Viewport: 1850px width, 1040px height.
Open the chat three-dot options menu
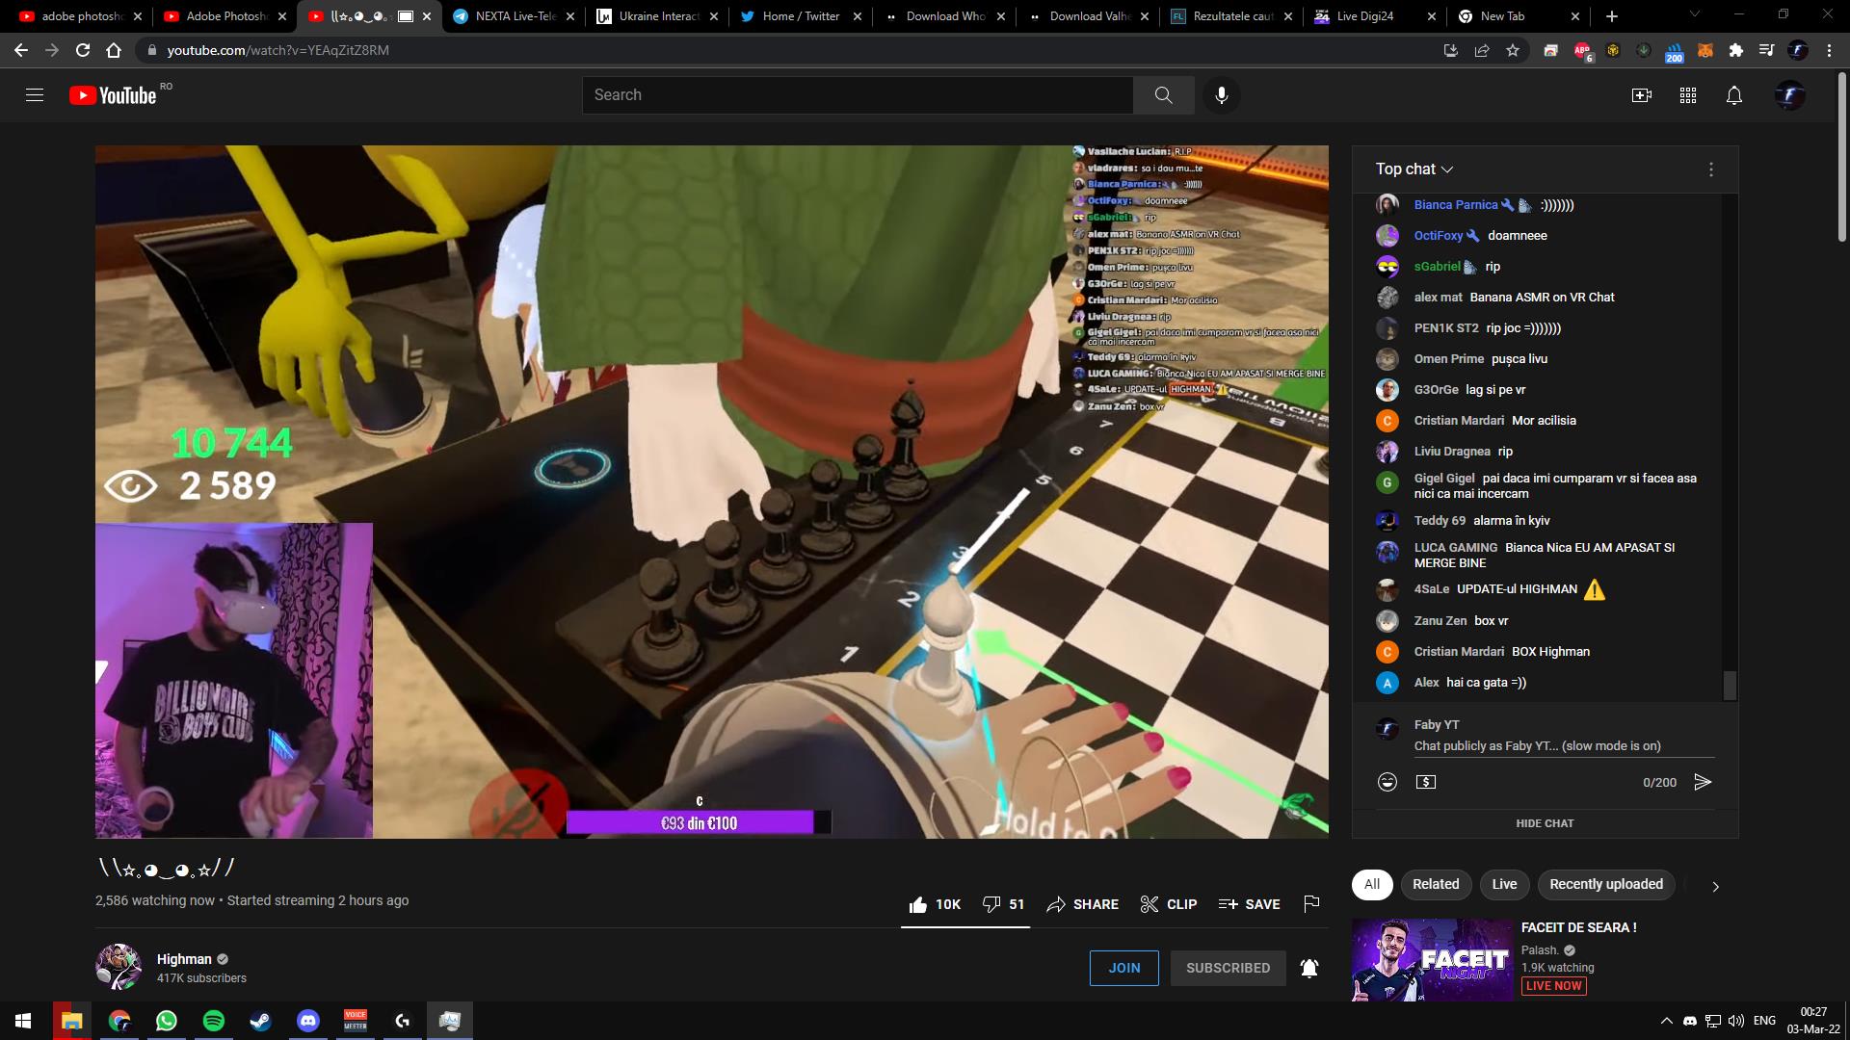[x=1710, y=169]
